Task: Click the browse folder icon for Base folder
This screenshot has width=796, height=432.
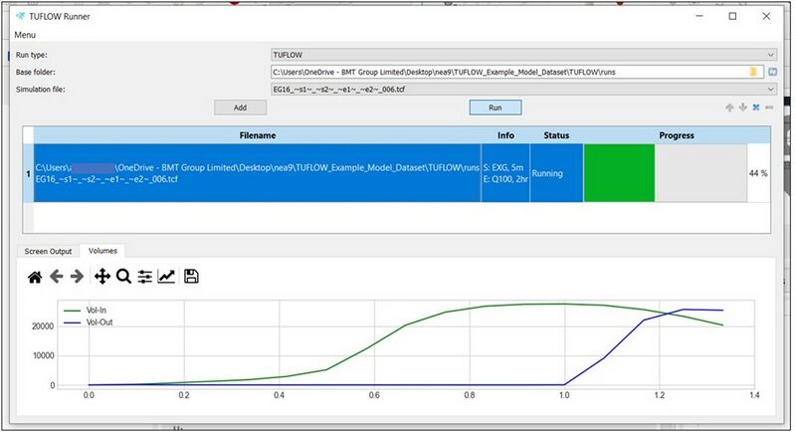Action: 754,72
